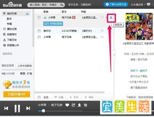The height and width of the screenshot is (117, 154).
Task: Sort by the 歌手 column header
Action: pos(64,12)
